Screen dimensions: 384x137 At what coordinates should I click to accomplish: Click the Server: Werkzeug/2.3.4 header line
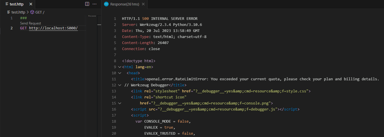tap(162, 25)
